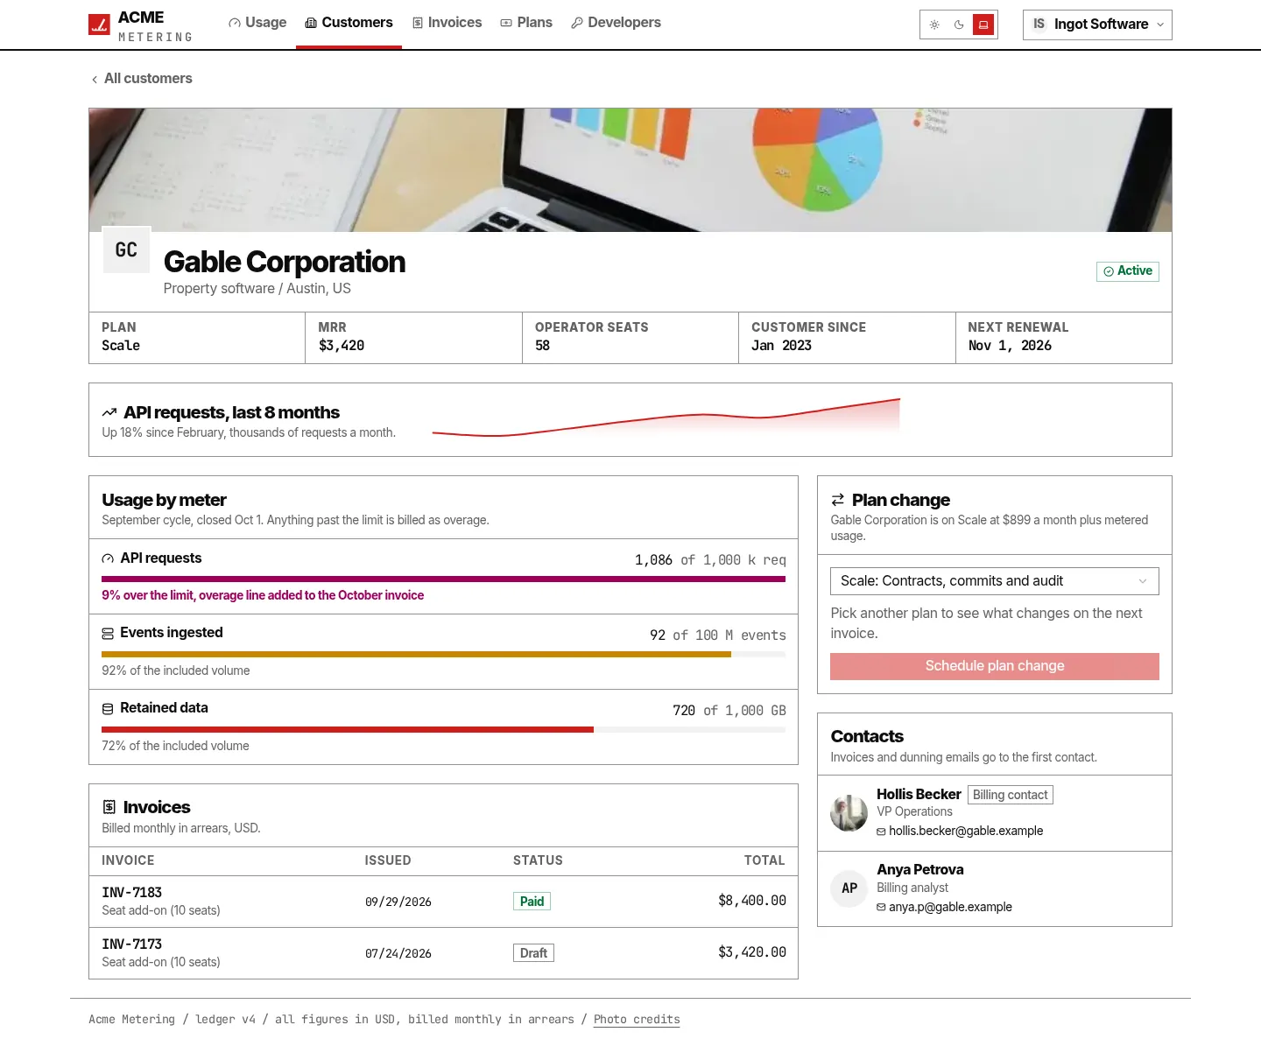1261x1039 pixels.
Task: Click Hollis Becker's profile photo
Action: point(849,813)
